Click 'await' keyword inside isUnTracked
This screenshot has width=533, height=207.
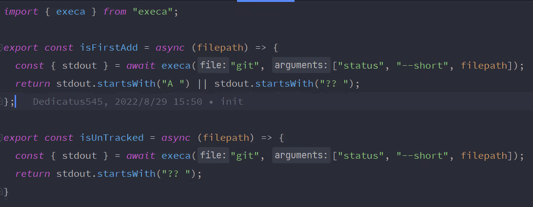click(x=141, y=156)
